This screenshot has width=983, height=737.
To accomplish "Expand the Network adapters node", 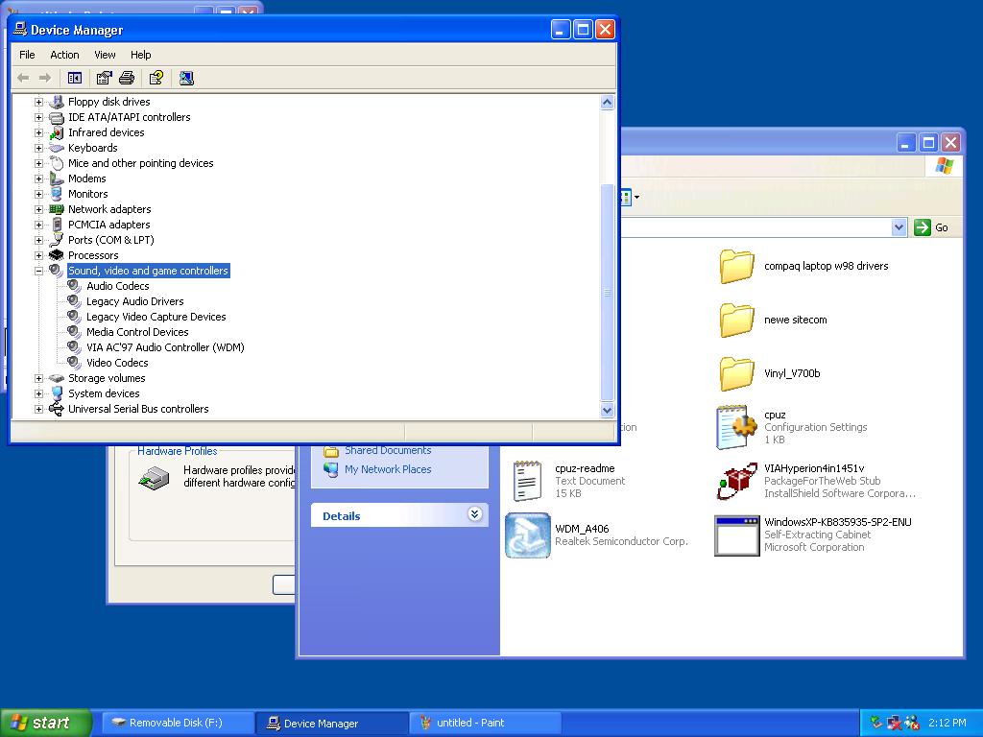I will (x=38, y=209).
